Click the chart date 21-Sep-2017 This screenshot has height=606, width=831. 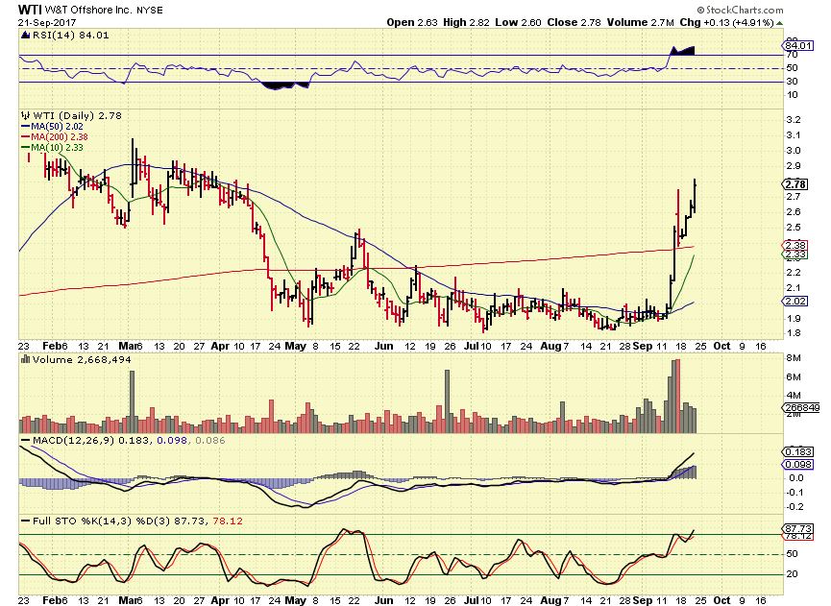coord(47,23)
